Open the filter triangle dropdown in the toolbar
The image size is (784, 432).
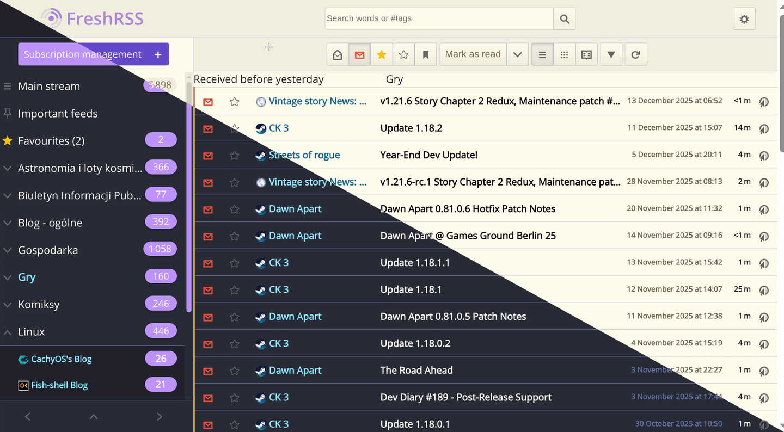click(611, 54)
